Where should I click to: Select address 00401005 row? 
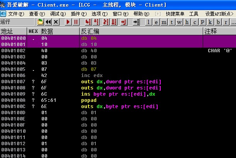pos(118,69)
